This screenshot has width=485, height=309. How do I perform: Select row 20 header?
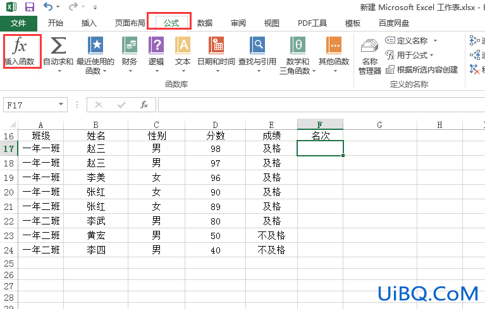pyautogui.click(x=9, y=192)
